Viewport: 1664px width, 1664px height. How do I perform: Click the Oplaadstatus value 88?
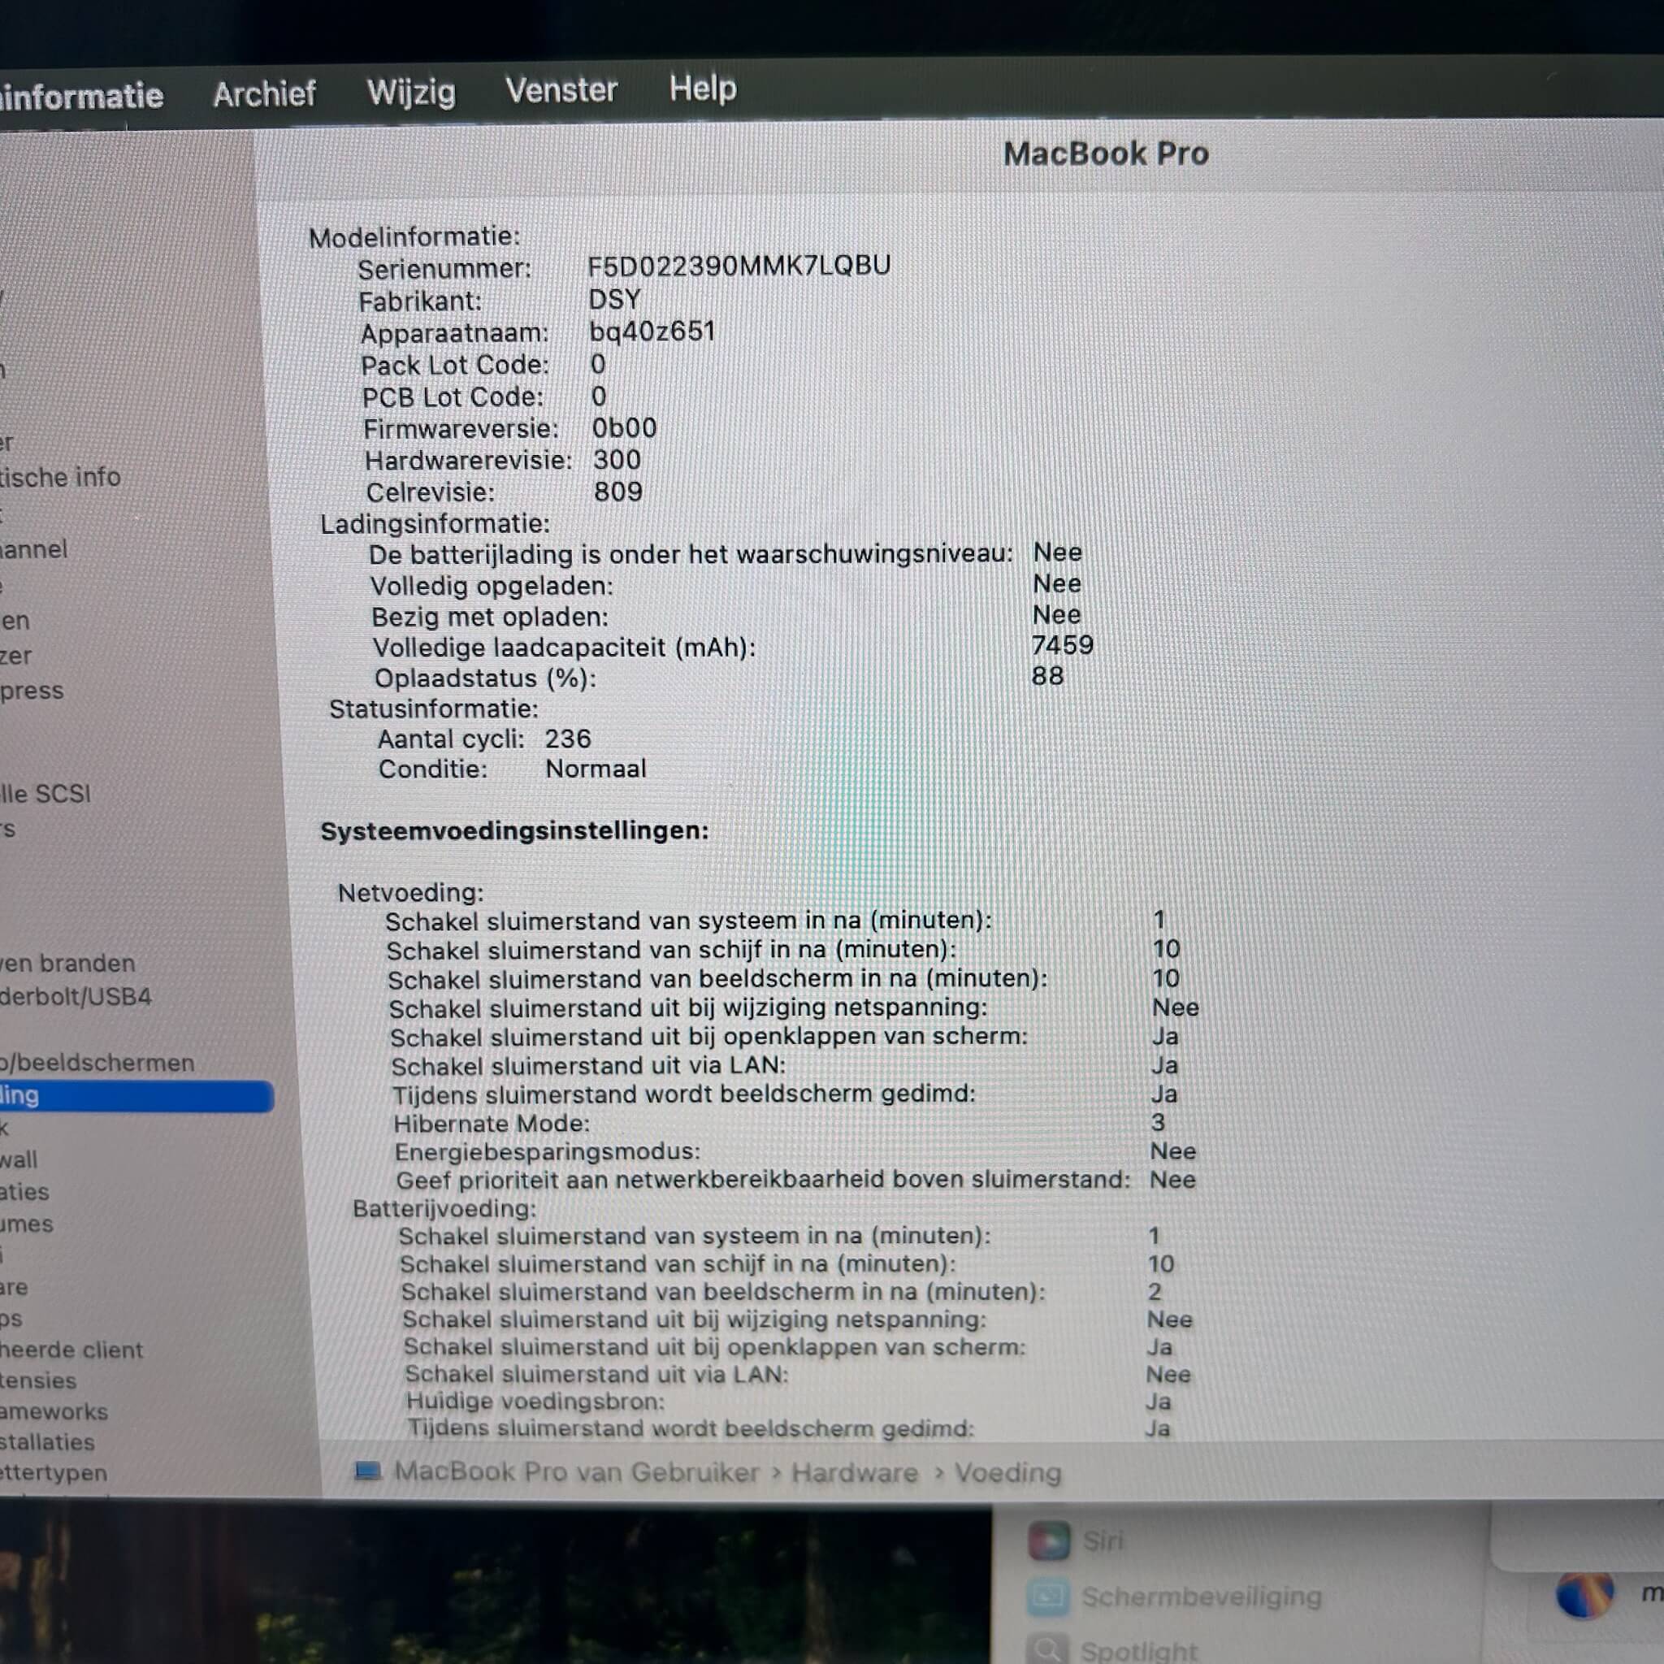[x=1047, y=676]
